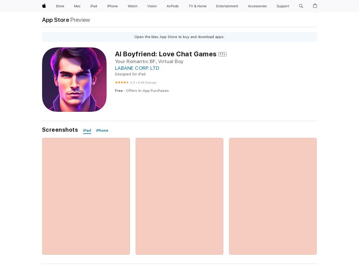
Task: Click the 'Screenshots' heading
Action: click(x=60, y=130)
